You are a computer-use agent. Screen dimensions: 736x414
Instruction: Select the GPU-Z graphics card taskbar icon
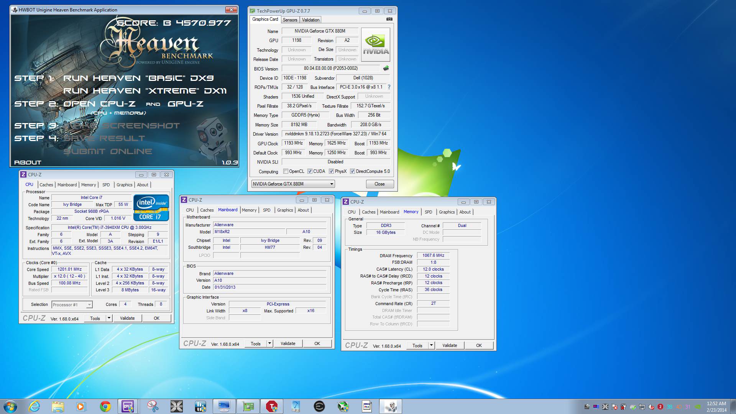click(x=248, y=406)
